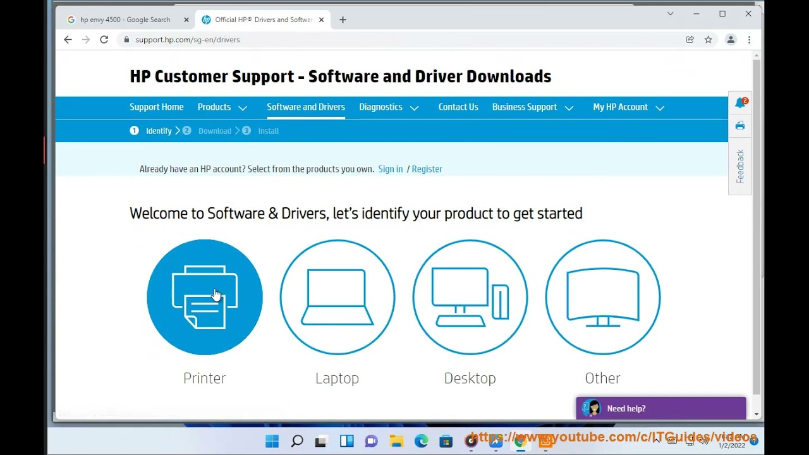Expand the My HP Account chevron

pyautogui.click(x=660, y=108)
